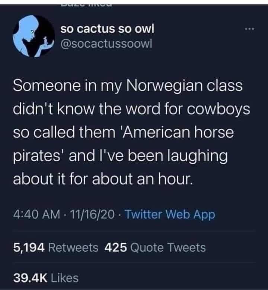Open the @socactussoowl handle link
The image size is (268, 290).
pos(107,45)
